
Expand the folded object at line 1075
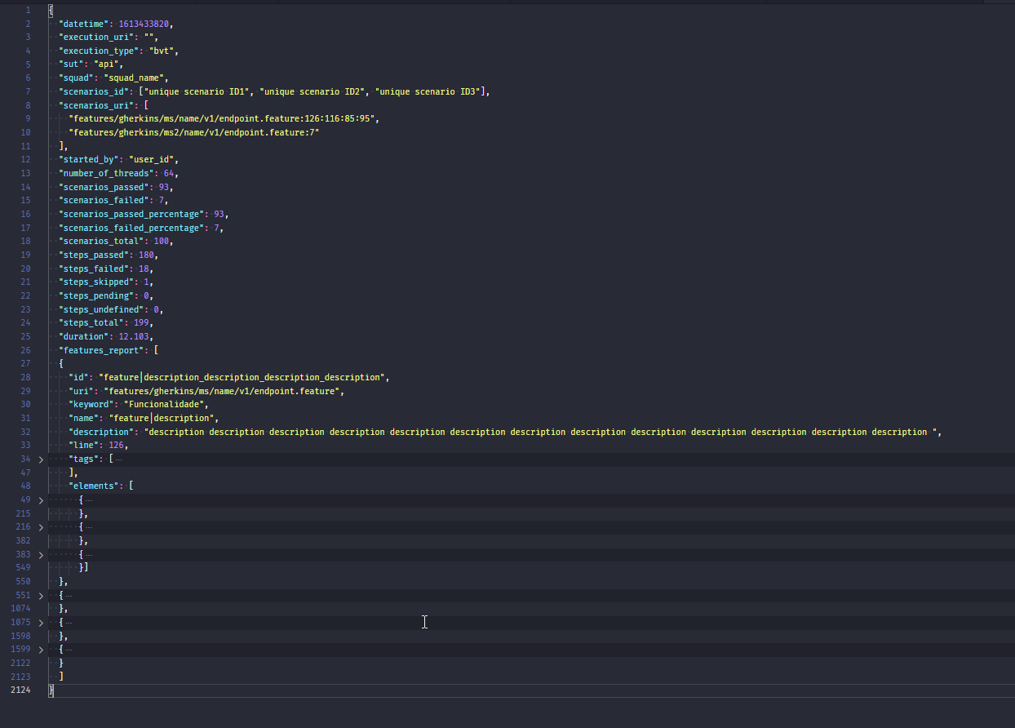click(40, 622)
